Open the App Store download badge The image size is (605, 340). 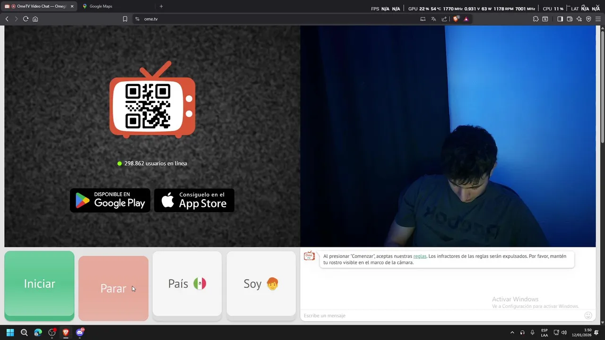194,200
